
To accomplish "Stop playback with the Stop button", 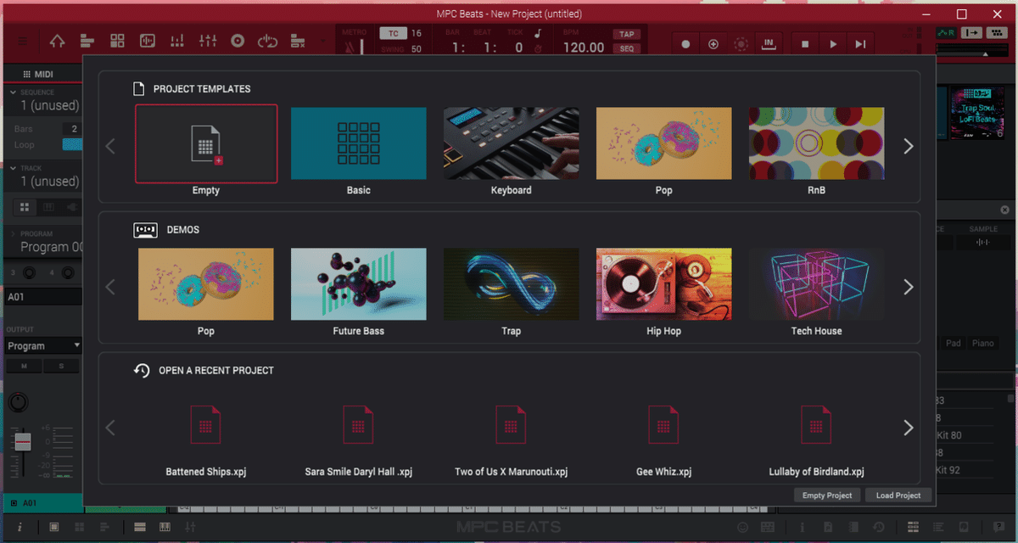I will [x=805, y=44].
